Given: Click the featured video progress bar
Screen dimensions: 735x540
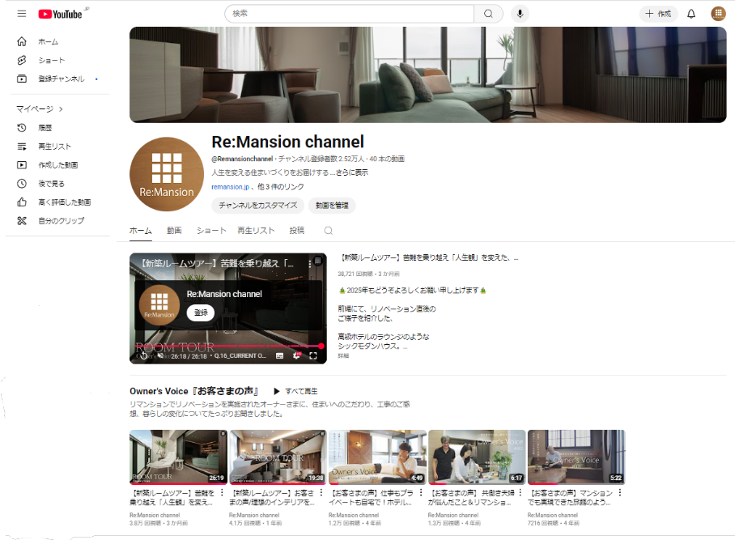Looking at the screenshot, I should pyautogui.click(x=227, y=346).
